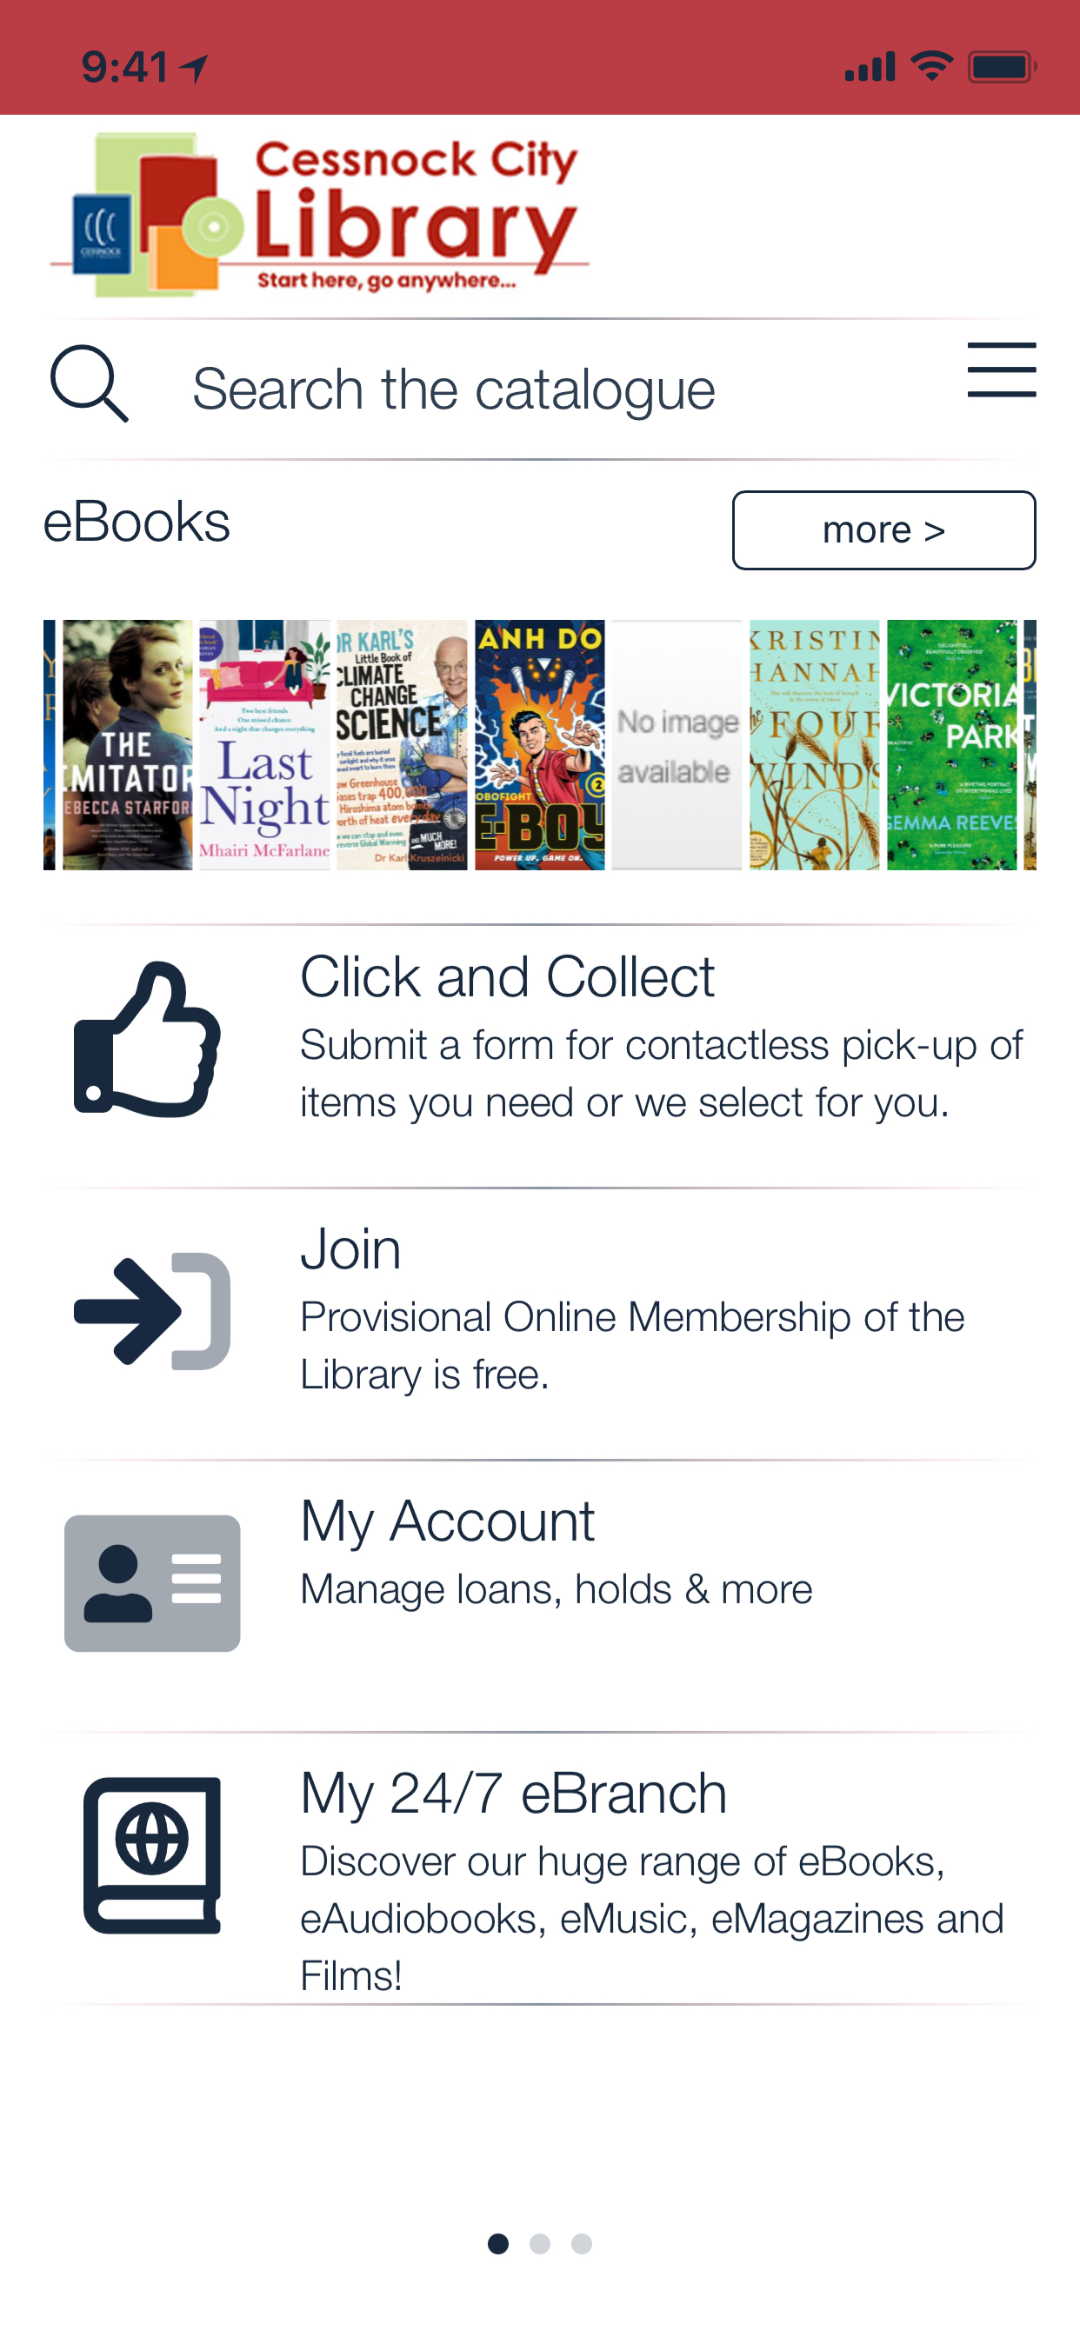Screen dimensions: 1080x2337
Task: Open the My 24/7 eBranch heading
Action: (x=514, y=1794)
